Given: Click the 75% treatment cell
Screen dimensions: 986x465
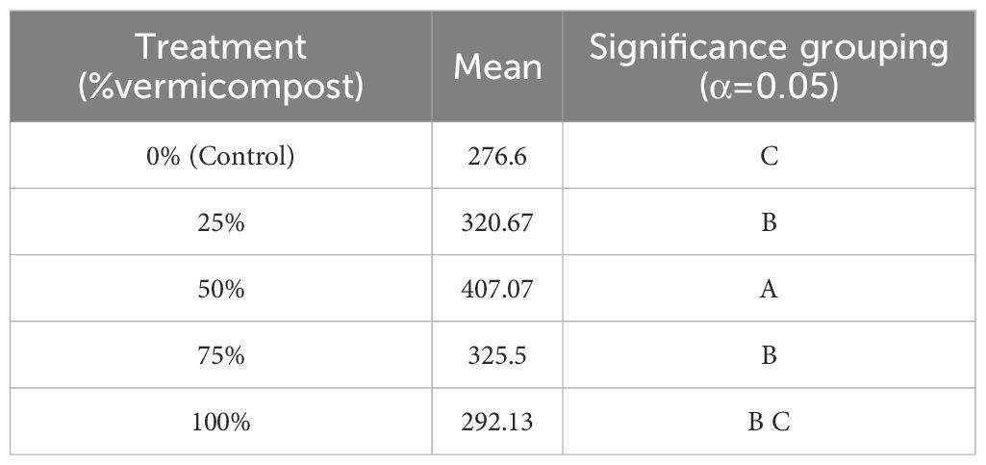Looking at the screenshot, I should [x=220, y=355].
